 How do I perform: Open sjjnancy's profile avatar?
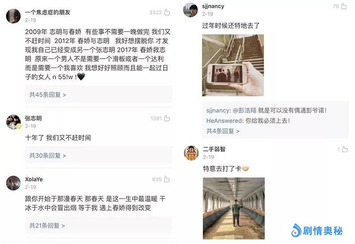[x=190, y=10]
